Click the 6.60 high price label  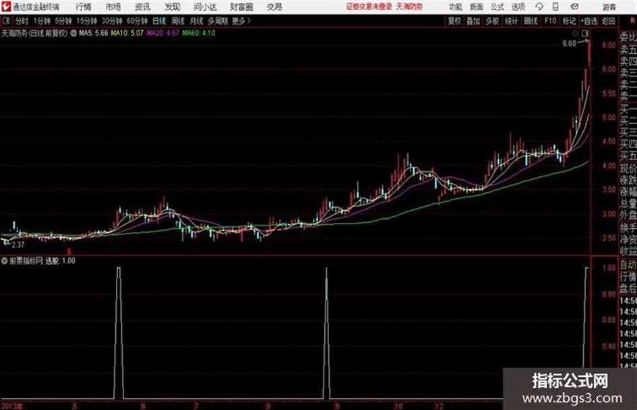click(x=569, y=44)
